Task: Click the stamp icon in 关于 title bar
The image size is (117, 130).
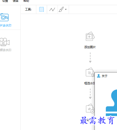Action: pyautogui.click(x=98, y=76)
